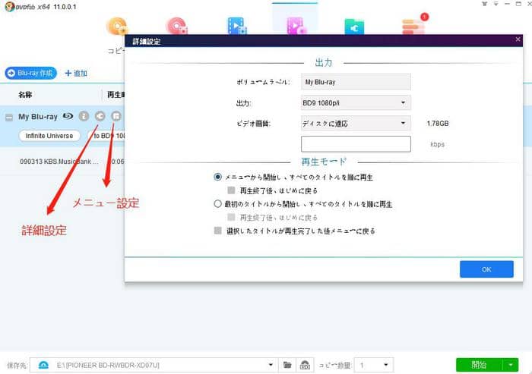
Task: Expand the save destination drive dropdown
Action: click(271, 365)
